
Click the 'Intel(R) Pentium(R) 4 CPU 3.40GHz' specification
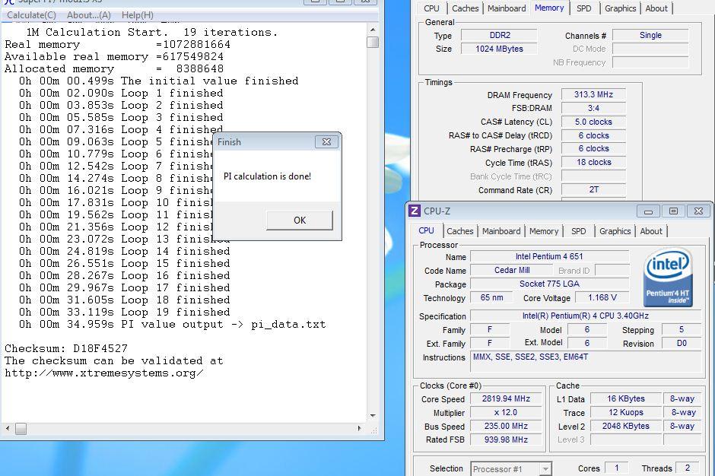pyautogui.click(x=586, y=316)
